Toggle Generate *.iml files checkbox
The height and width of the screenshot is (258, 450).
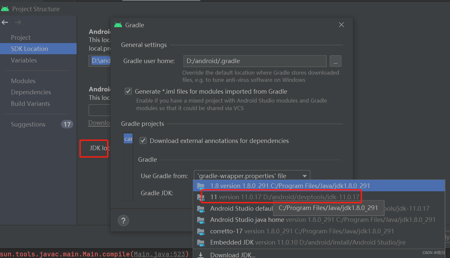[128, 91]
